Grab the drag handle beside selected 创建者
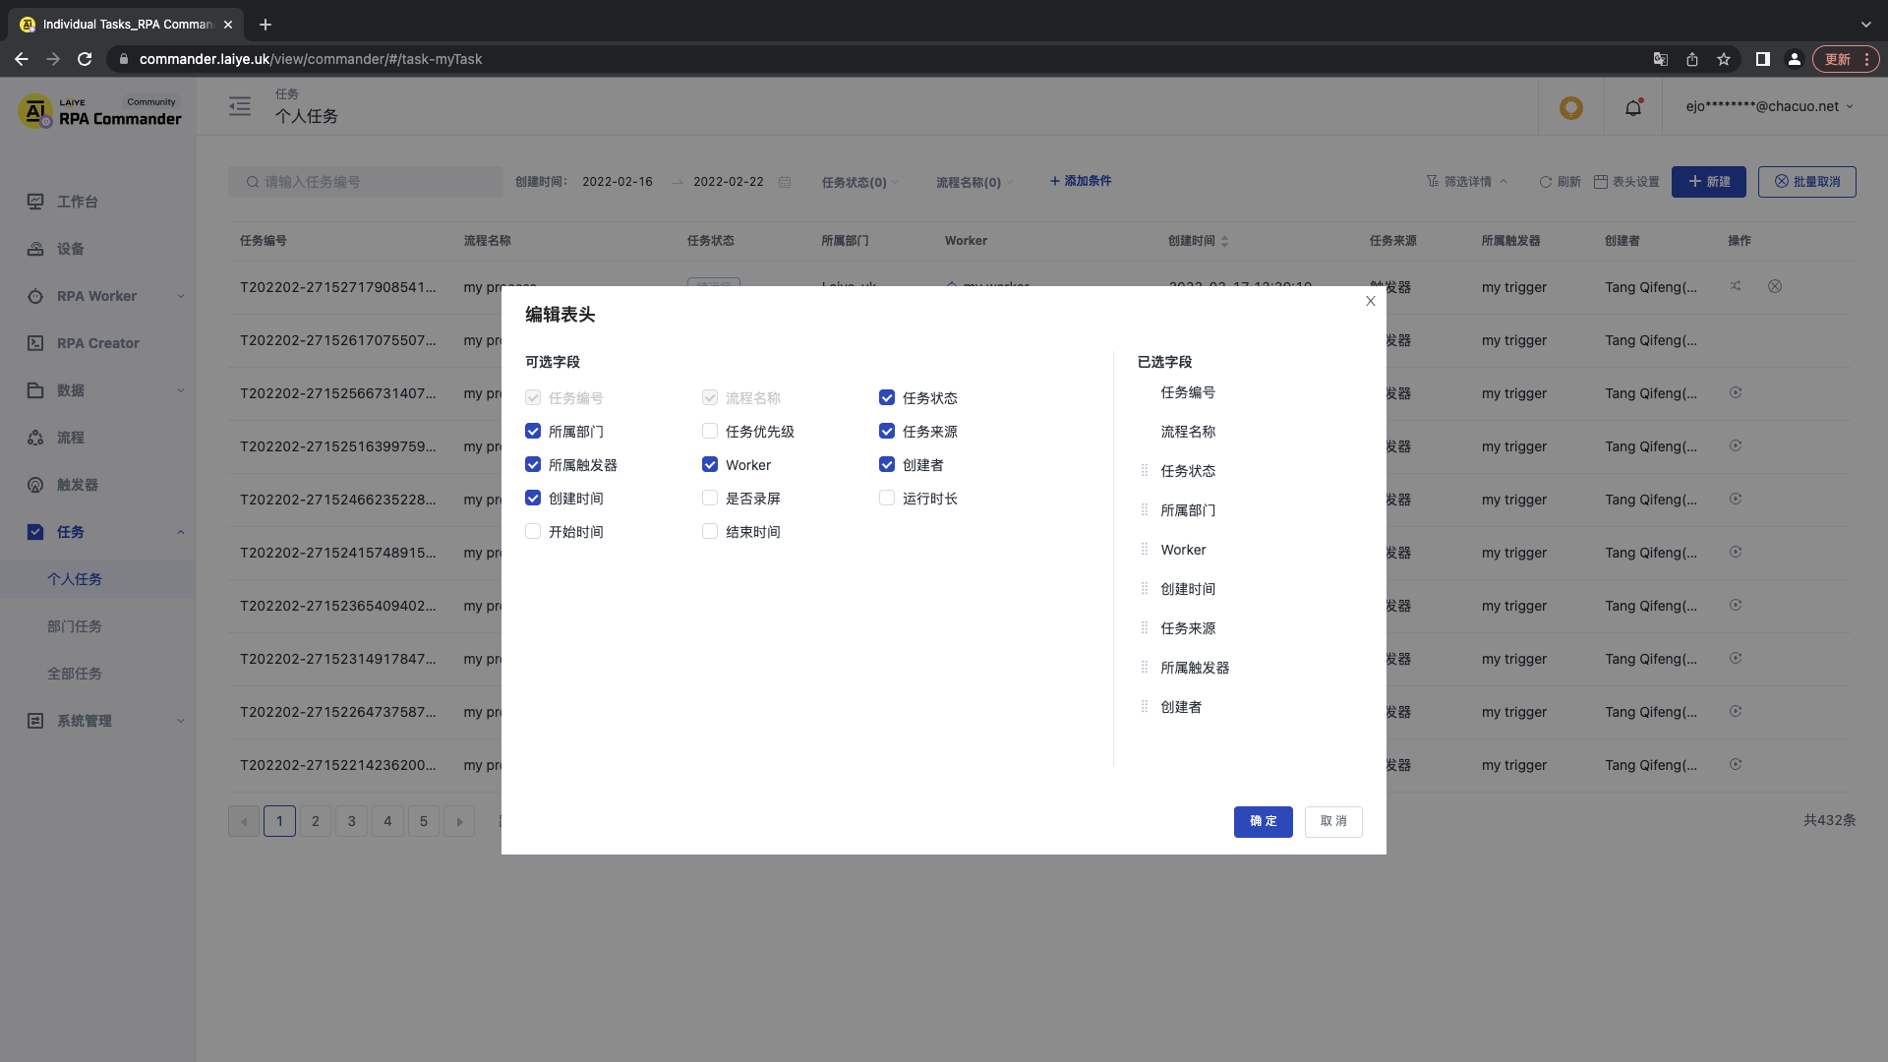The width and height of the screenshot is (1888, 1062). tap(1145, 707)
